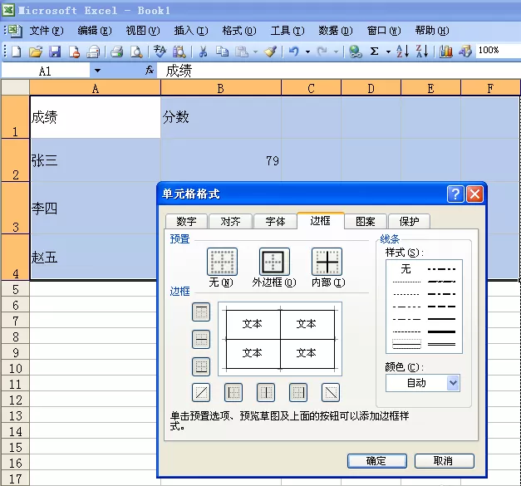The image size is (521, 486).
Task: Apply AutoSum sigma icon
Action: point(375,52)
